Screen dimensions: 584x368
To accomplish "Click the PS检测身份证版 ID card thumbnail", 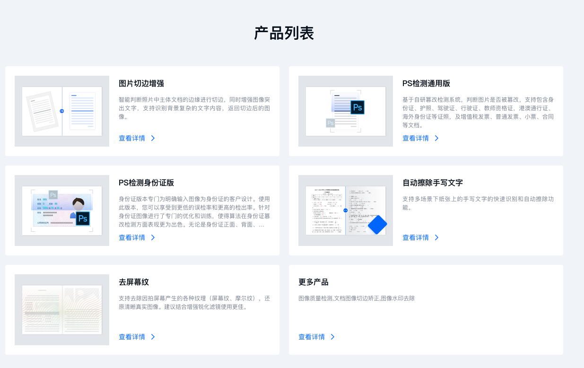I will coord(61,210).
